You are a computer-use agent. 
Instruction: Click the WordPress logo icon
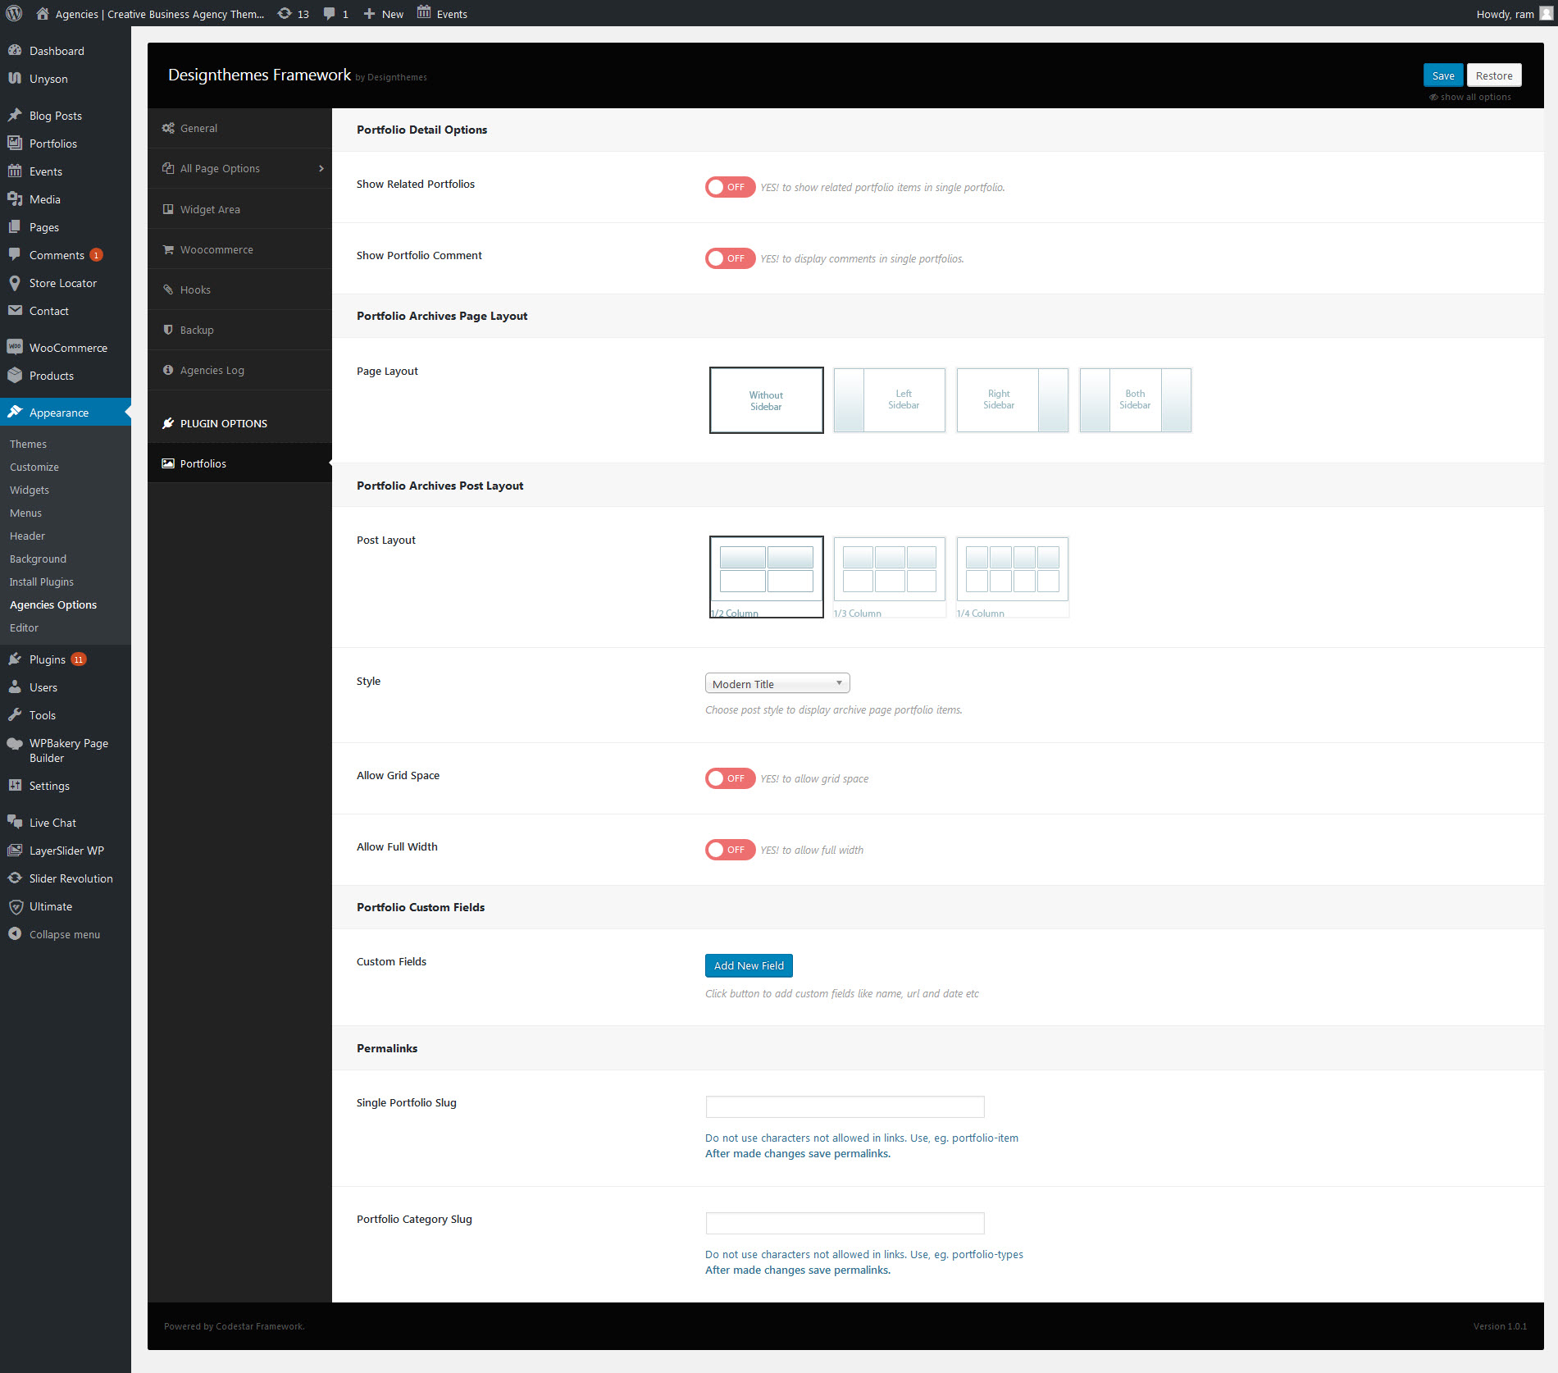pyautogui.click(x=14, y=13)
